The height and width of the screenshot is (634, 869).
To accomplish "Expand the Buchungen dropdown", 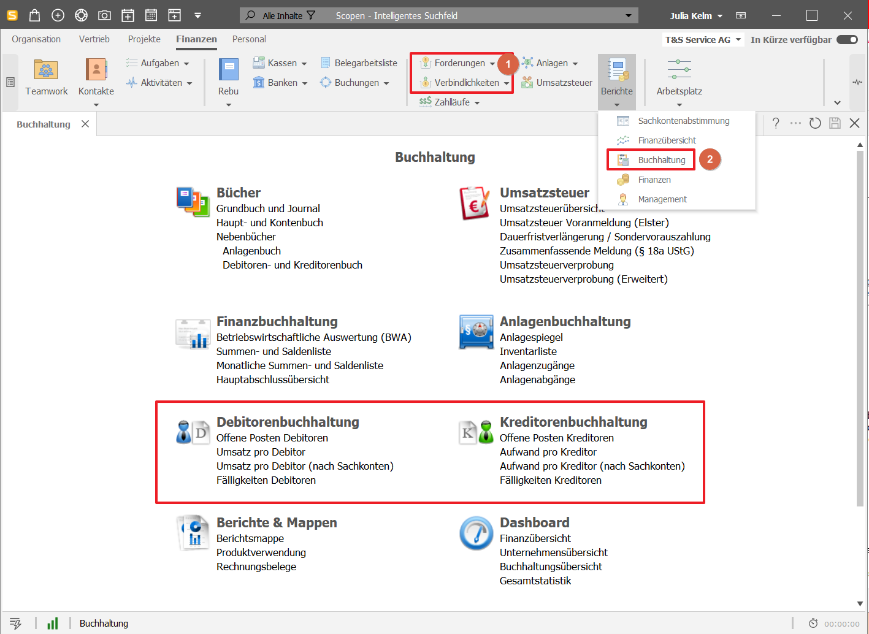I will [x=386, y=83].
